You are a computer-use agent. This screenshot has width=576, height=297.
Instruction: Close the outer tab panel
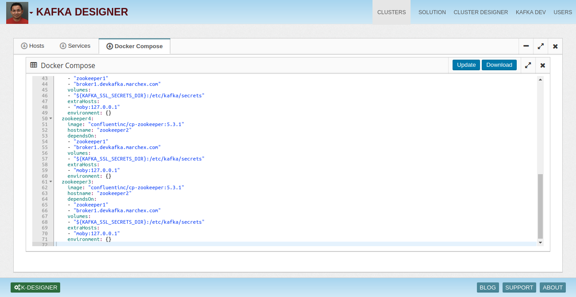click(x=555, y=46)
